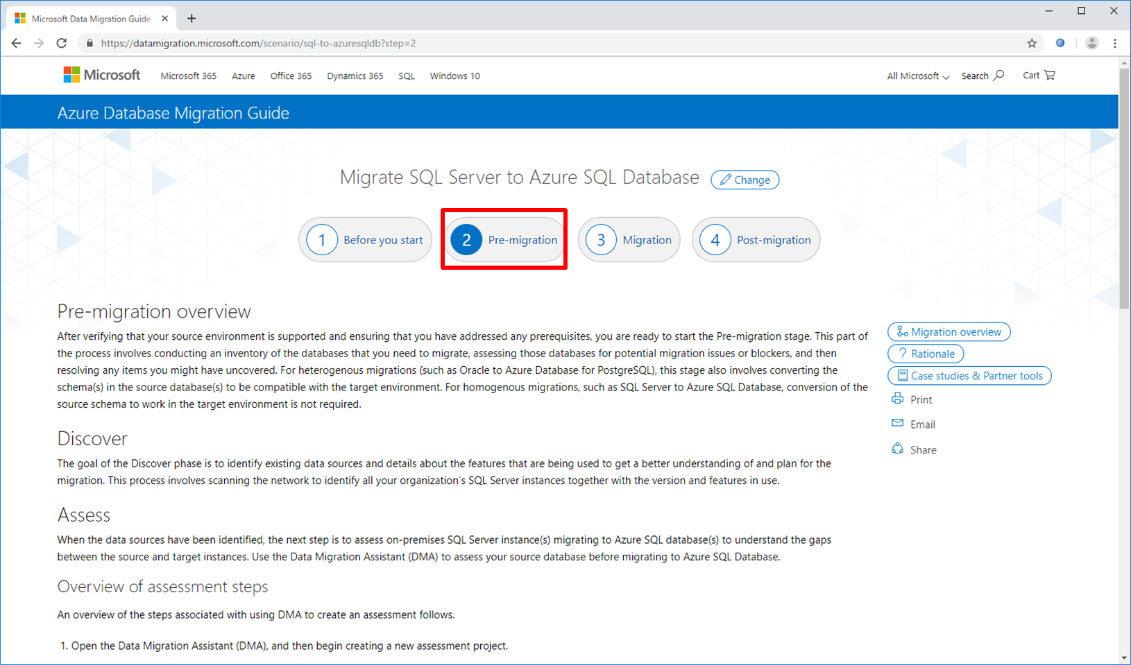Expand the All Microsoft dropdown

point(918,76)
